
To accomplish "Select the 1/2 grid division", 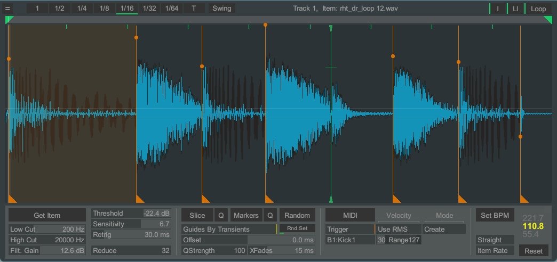I will [60, 9].
